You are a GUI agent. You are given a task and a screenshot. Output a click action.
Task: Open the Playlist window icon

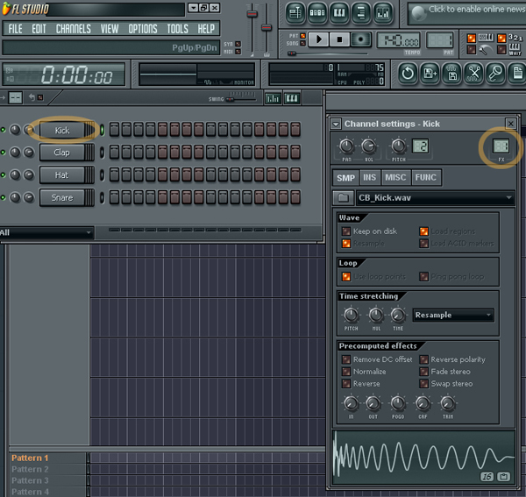coord(295,13)
